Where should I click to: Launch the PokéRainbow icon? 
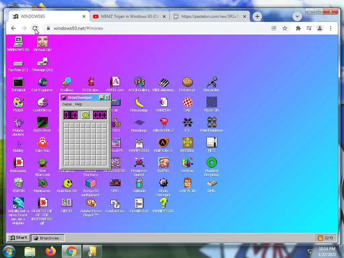point(211,125)
